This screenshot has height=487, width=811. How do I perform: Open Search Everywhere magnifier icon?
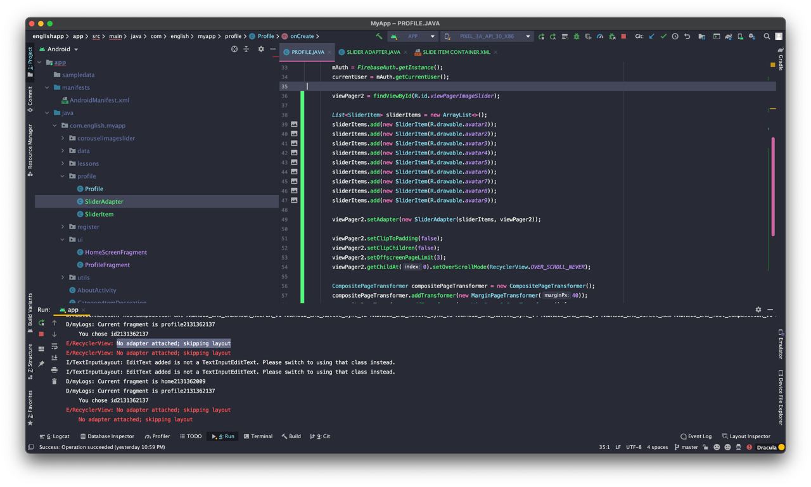click(x=767, y=37)
